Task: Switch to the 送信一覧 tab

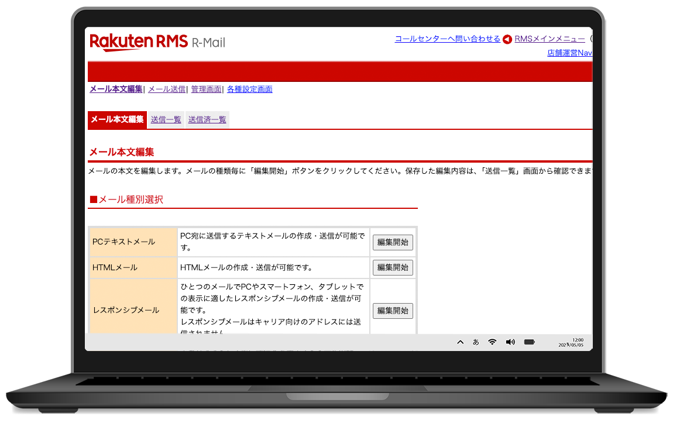Action: pos(166,119)
